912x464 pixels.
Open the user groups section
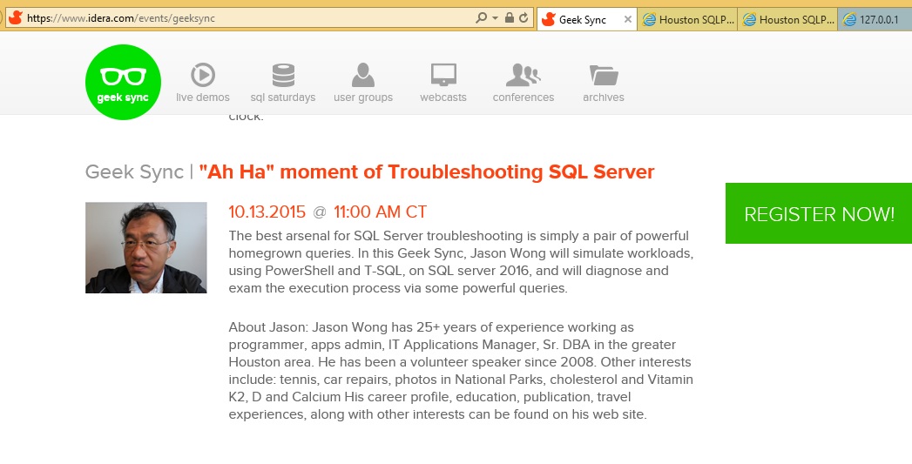pyautogui.click(x=363, y=83)
